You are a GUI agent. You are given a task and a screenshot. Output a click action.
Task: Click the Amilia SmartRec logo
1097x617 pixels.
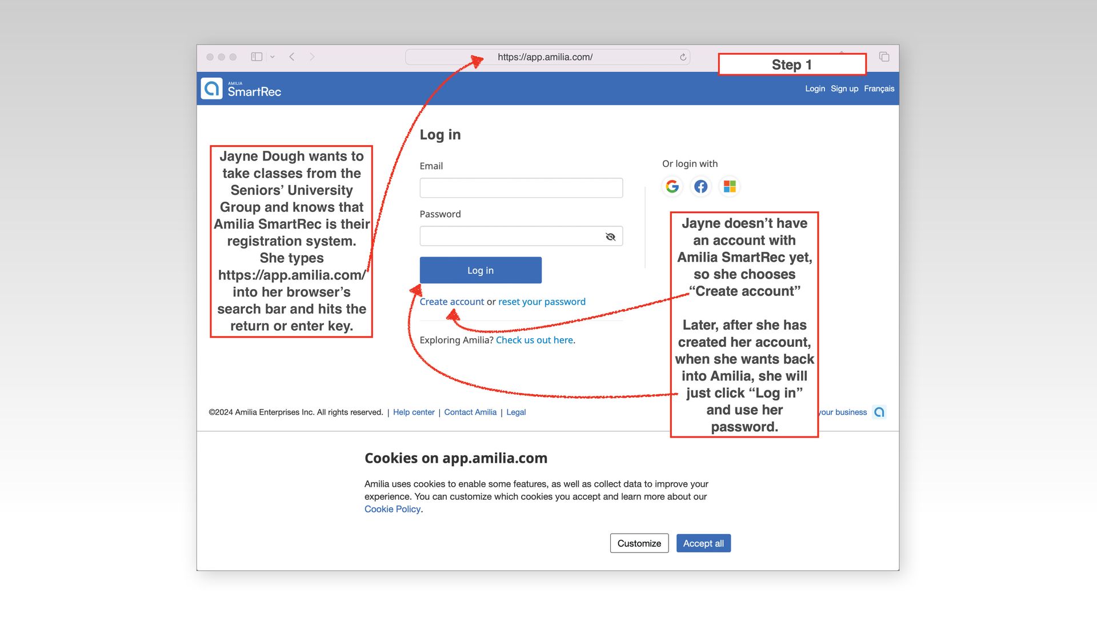pos(241,89)
